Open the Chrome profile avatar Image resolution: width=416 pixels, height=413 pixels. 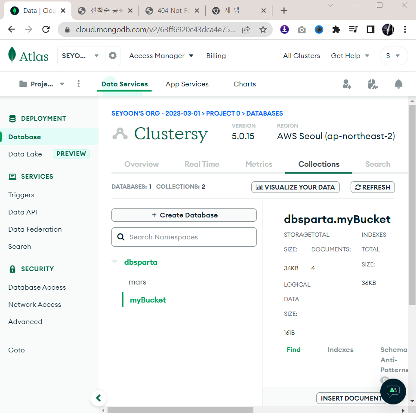pos(388,29)
